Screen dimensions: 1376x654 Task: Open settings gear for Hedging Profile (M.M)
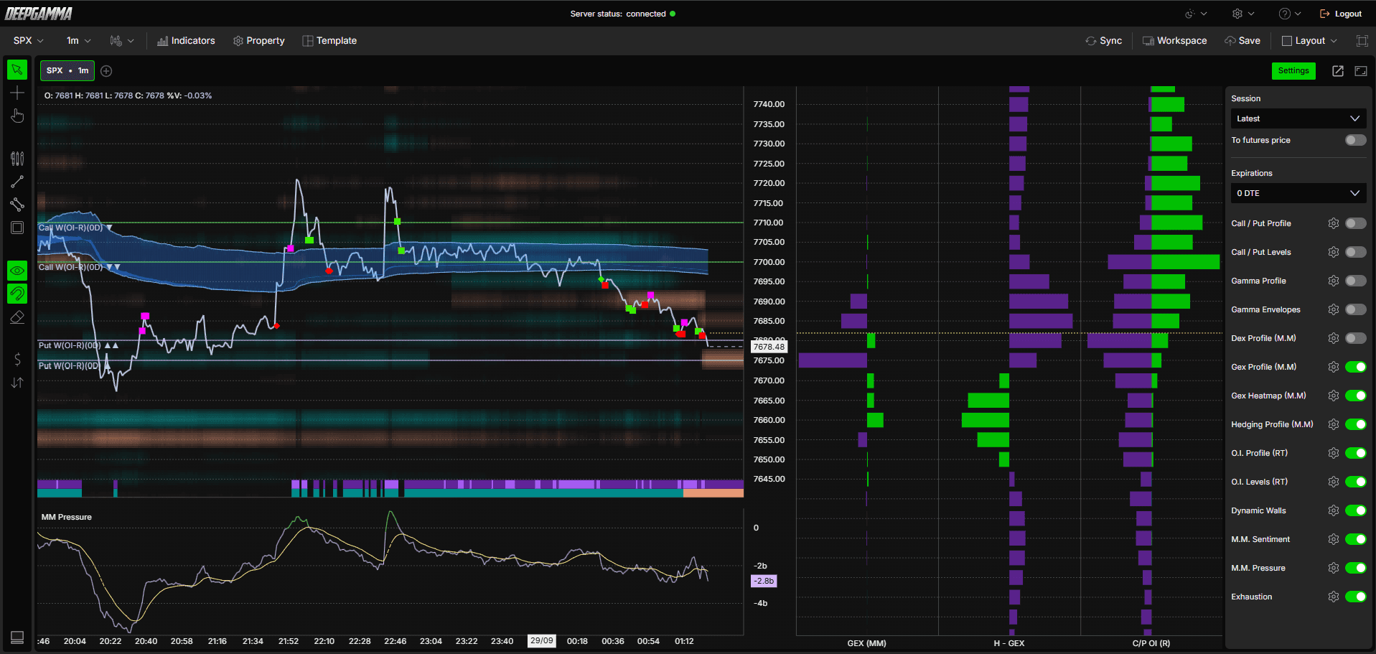(1334, 424)
